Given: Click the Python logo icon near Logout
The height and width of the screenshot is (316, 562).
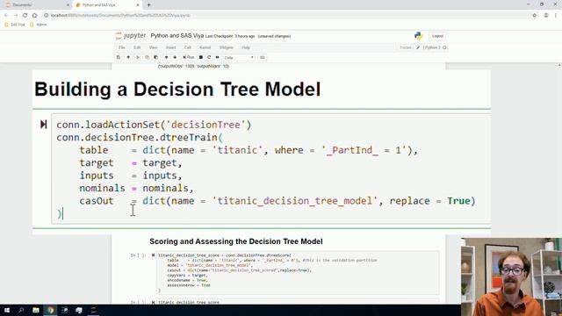Looking at the screenshot, I should point(418,35).
